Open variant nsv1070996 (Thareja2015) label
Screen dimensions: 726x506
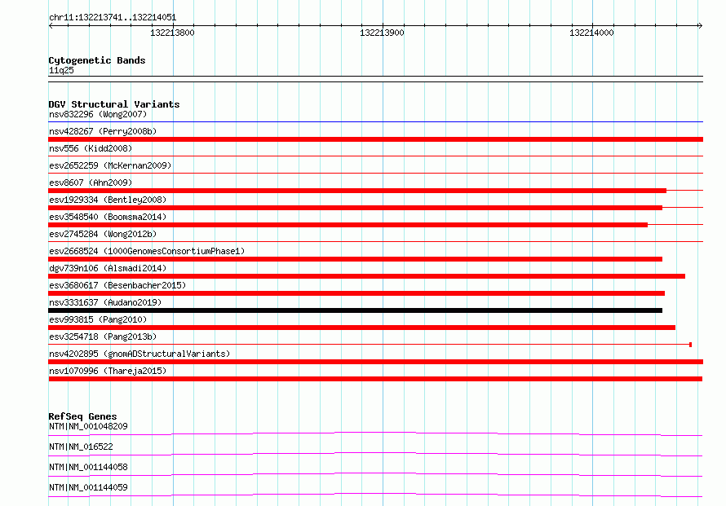point(108,371)
